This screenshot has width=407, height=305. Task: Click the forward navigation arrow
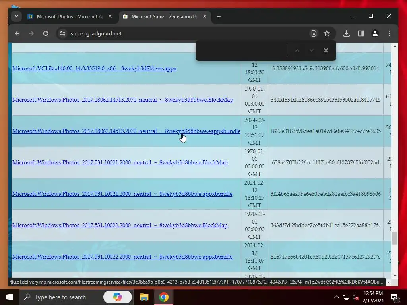(31, 33)
